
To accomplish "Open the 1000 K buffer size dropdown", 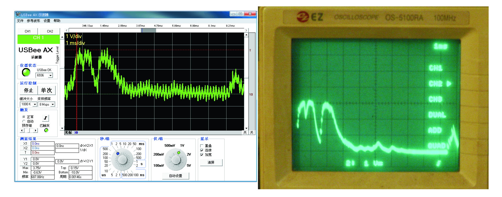I will coord(35,104).
